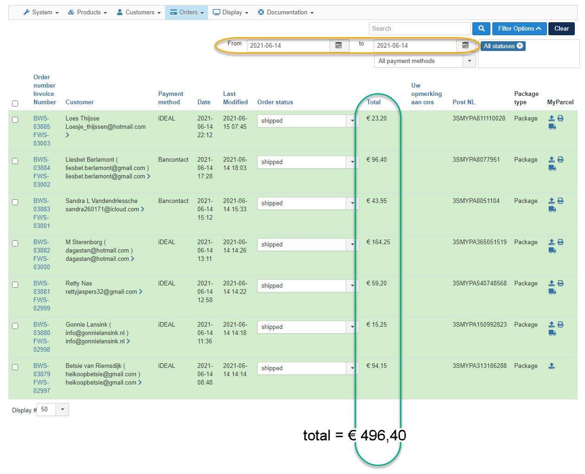The height and width of the screenshot is (474, 585).
Task: Click the printer icon for Sandra L Vandendriessche's order
Action: click(560, 201)
